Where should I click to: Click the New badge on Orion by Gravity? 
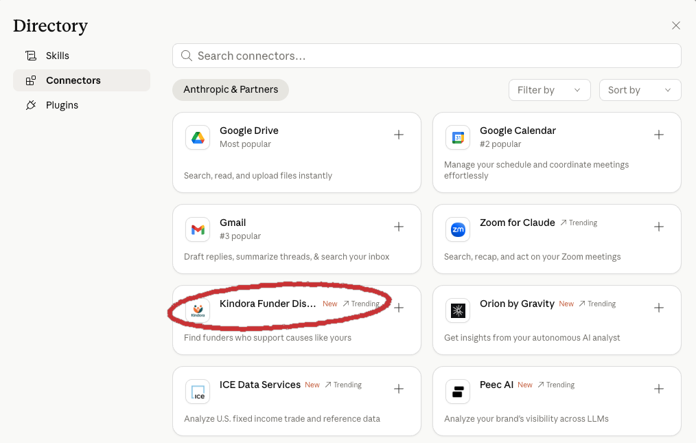point(566,304)
